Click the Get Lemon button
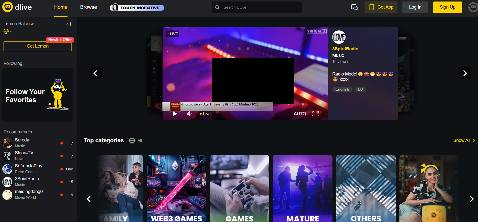Viewport: 478px width, 222px height. (38, 46)
